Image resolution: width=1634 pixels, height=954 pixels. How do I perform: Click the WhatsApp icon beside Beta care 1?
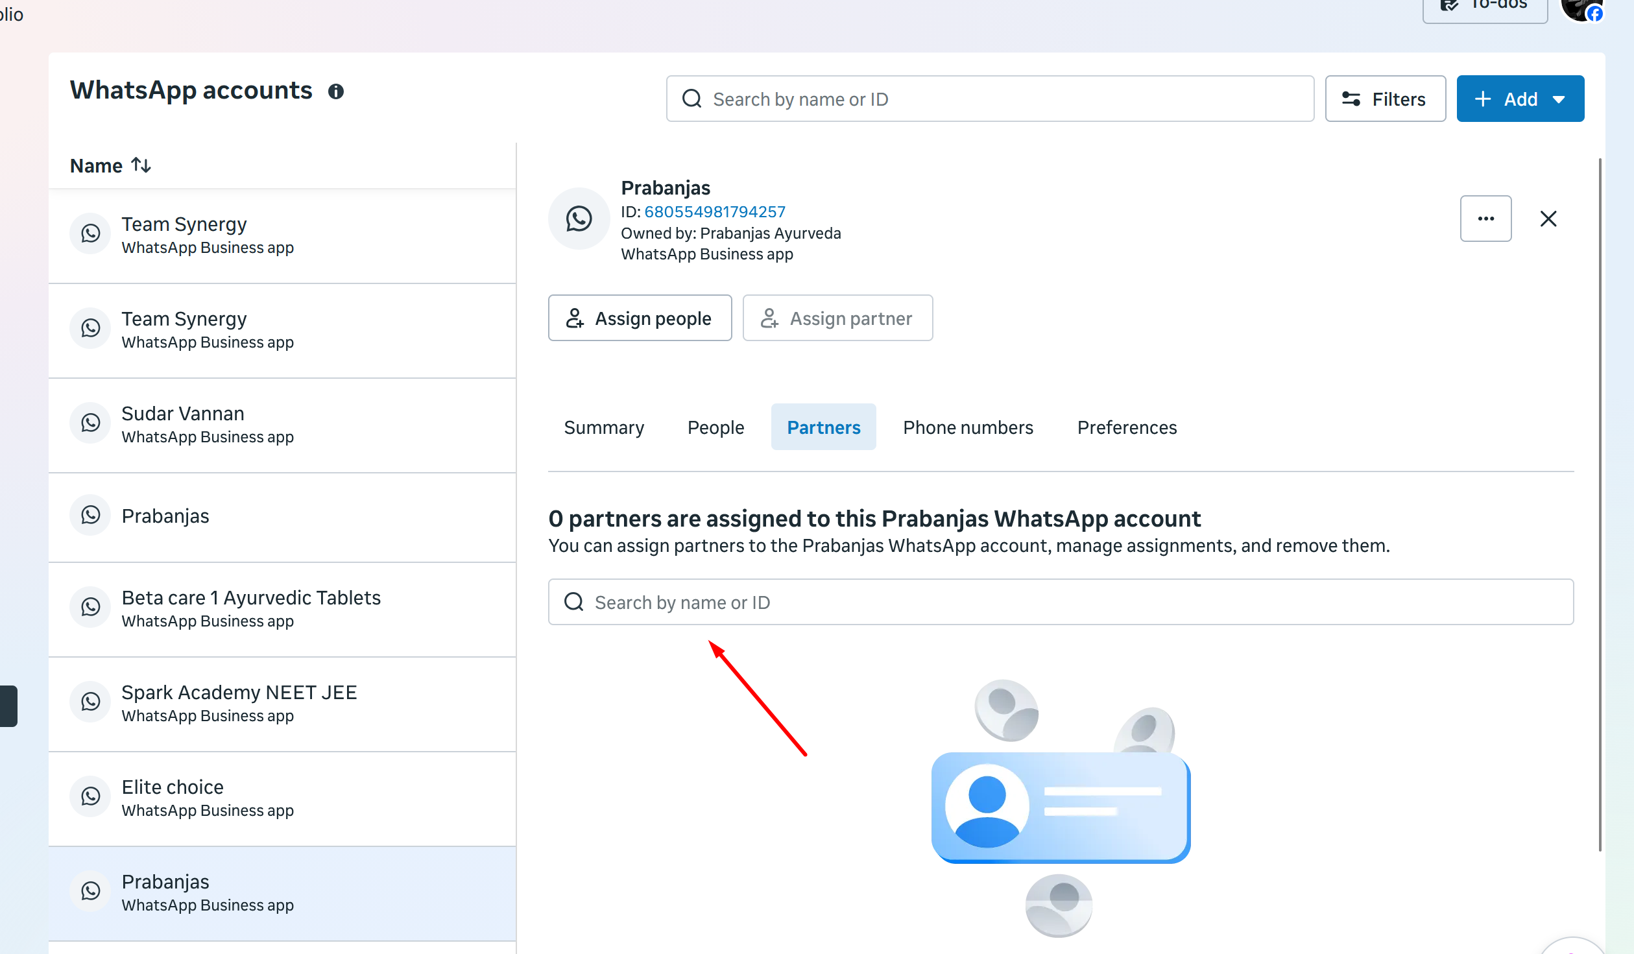91,607
